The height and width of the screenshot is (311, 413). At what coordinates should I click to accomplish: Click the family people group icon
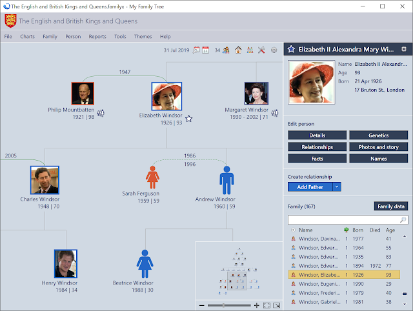click(x=226, y=50)
